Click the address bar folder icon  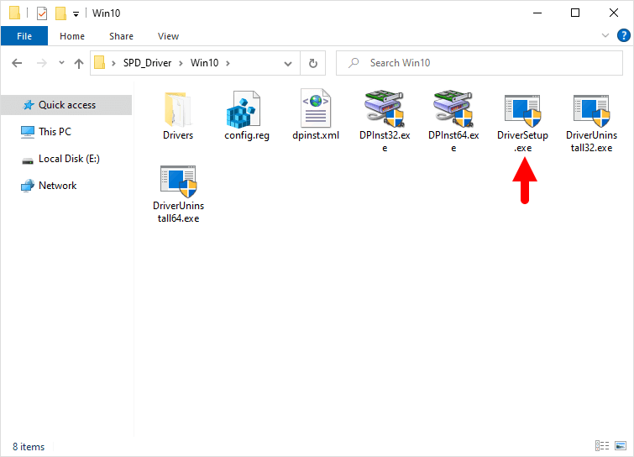pos(99,63)
